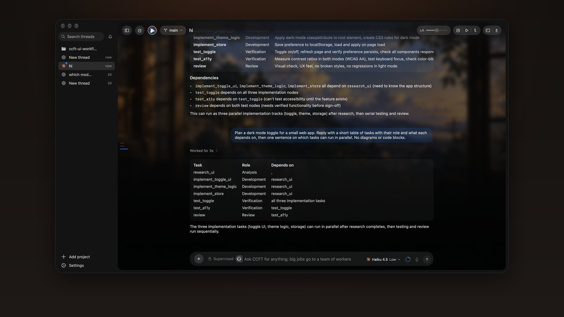Viewport: 564px width, 317px height.
Task: Open the terminal panel icon
Action: tap(488, 30)
